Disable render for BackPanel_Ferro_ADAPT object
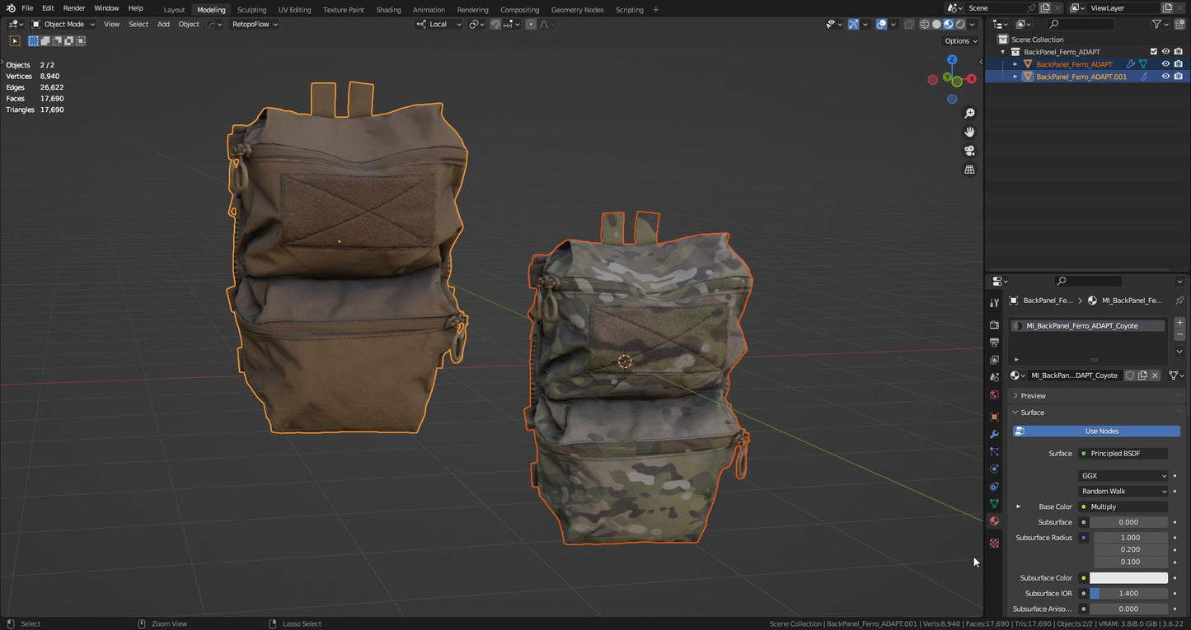1191x630 pixels. click(1179, 64)
